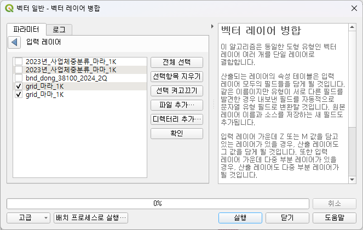Uncheck the grid_마마_1K layer checkbox
This screenshot has height=230, width=363.
click(x=19, y=95)
